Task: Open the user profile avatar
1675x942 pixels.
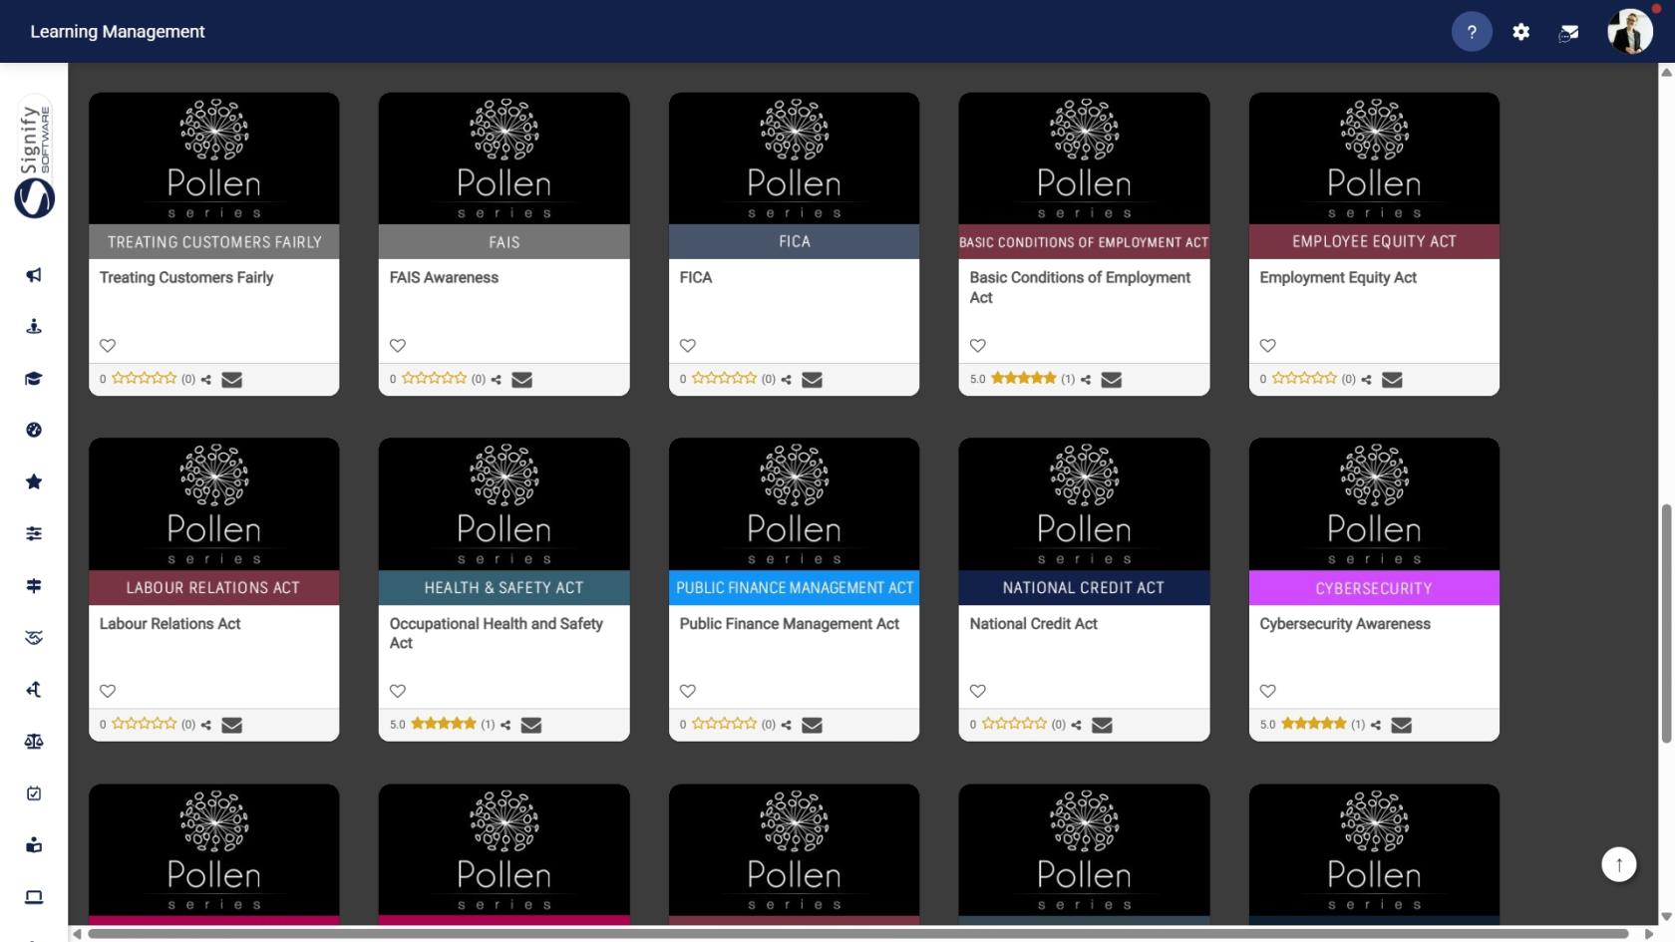Action: point(1630,32)
